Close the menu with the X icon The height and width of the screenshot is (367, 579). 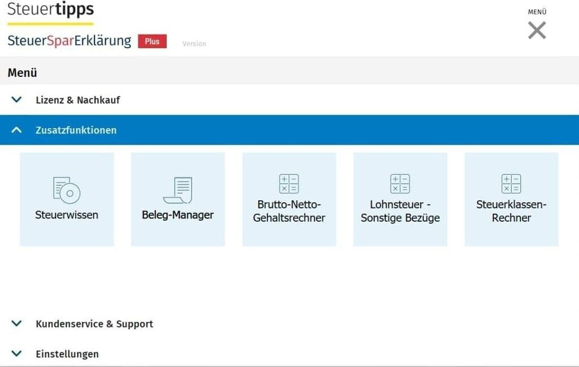(537, 30)
